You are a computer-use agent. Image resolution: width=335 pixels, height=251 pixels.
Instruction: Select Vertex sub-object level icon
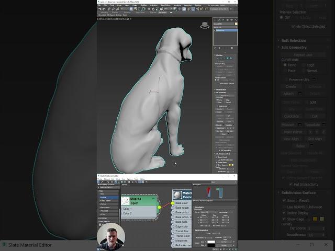point(218,58)
